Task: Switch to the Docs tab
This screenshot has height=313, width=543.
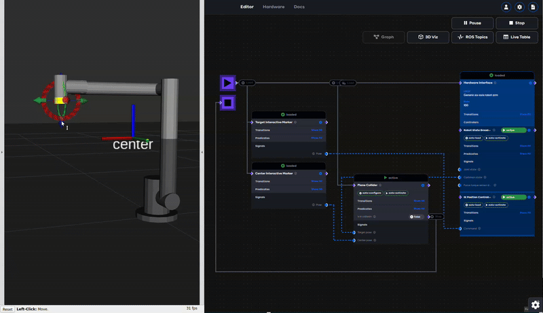Action: pyautogui.click(x=299, y=7)
